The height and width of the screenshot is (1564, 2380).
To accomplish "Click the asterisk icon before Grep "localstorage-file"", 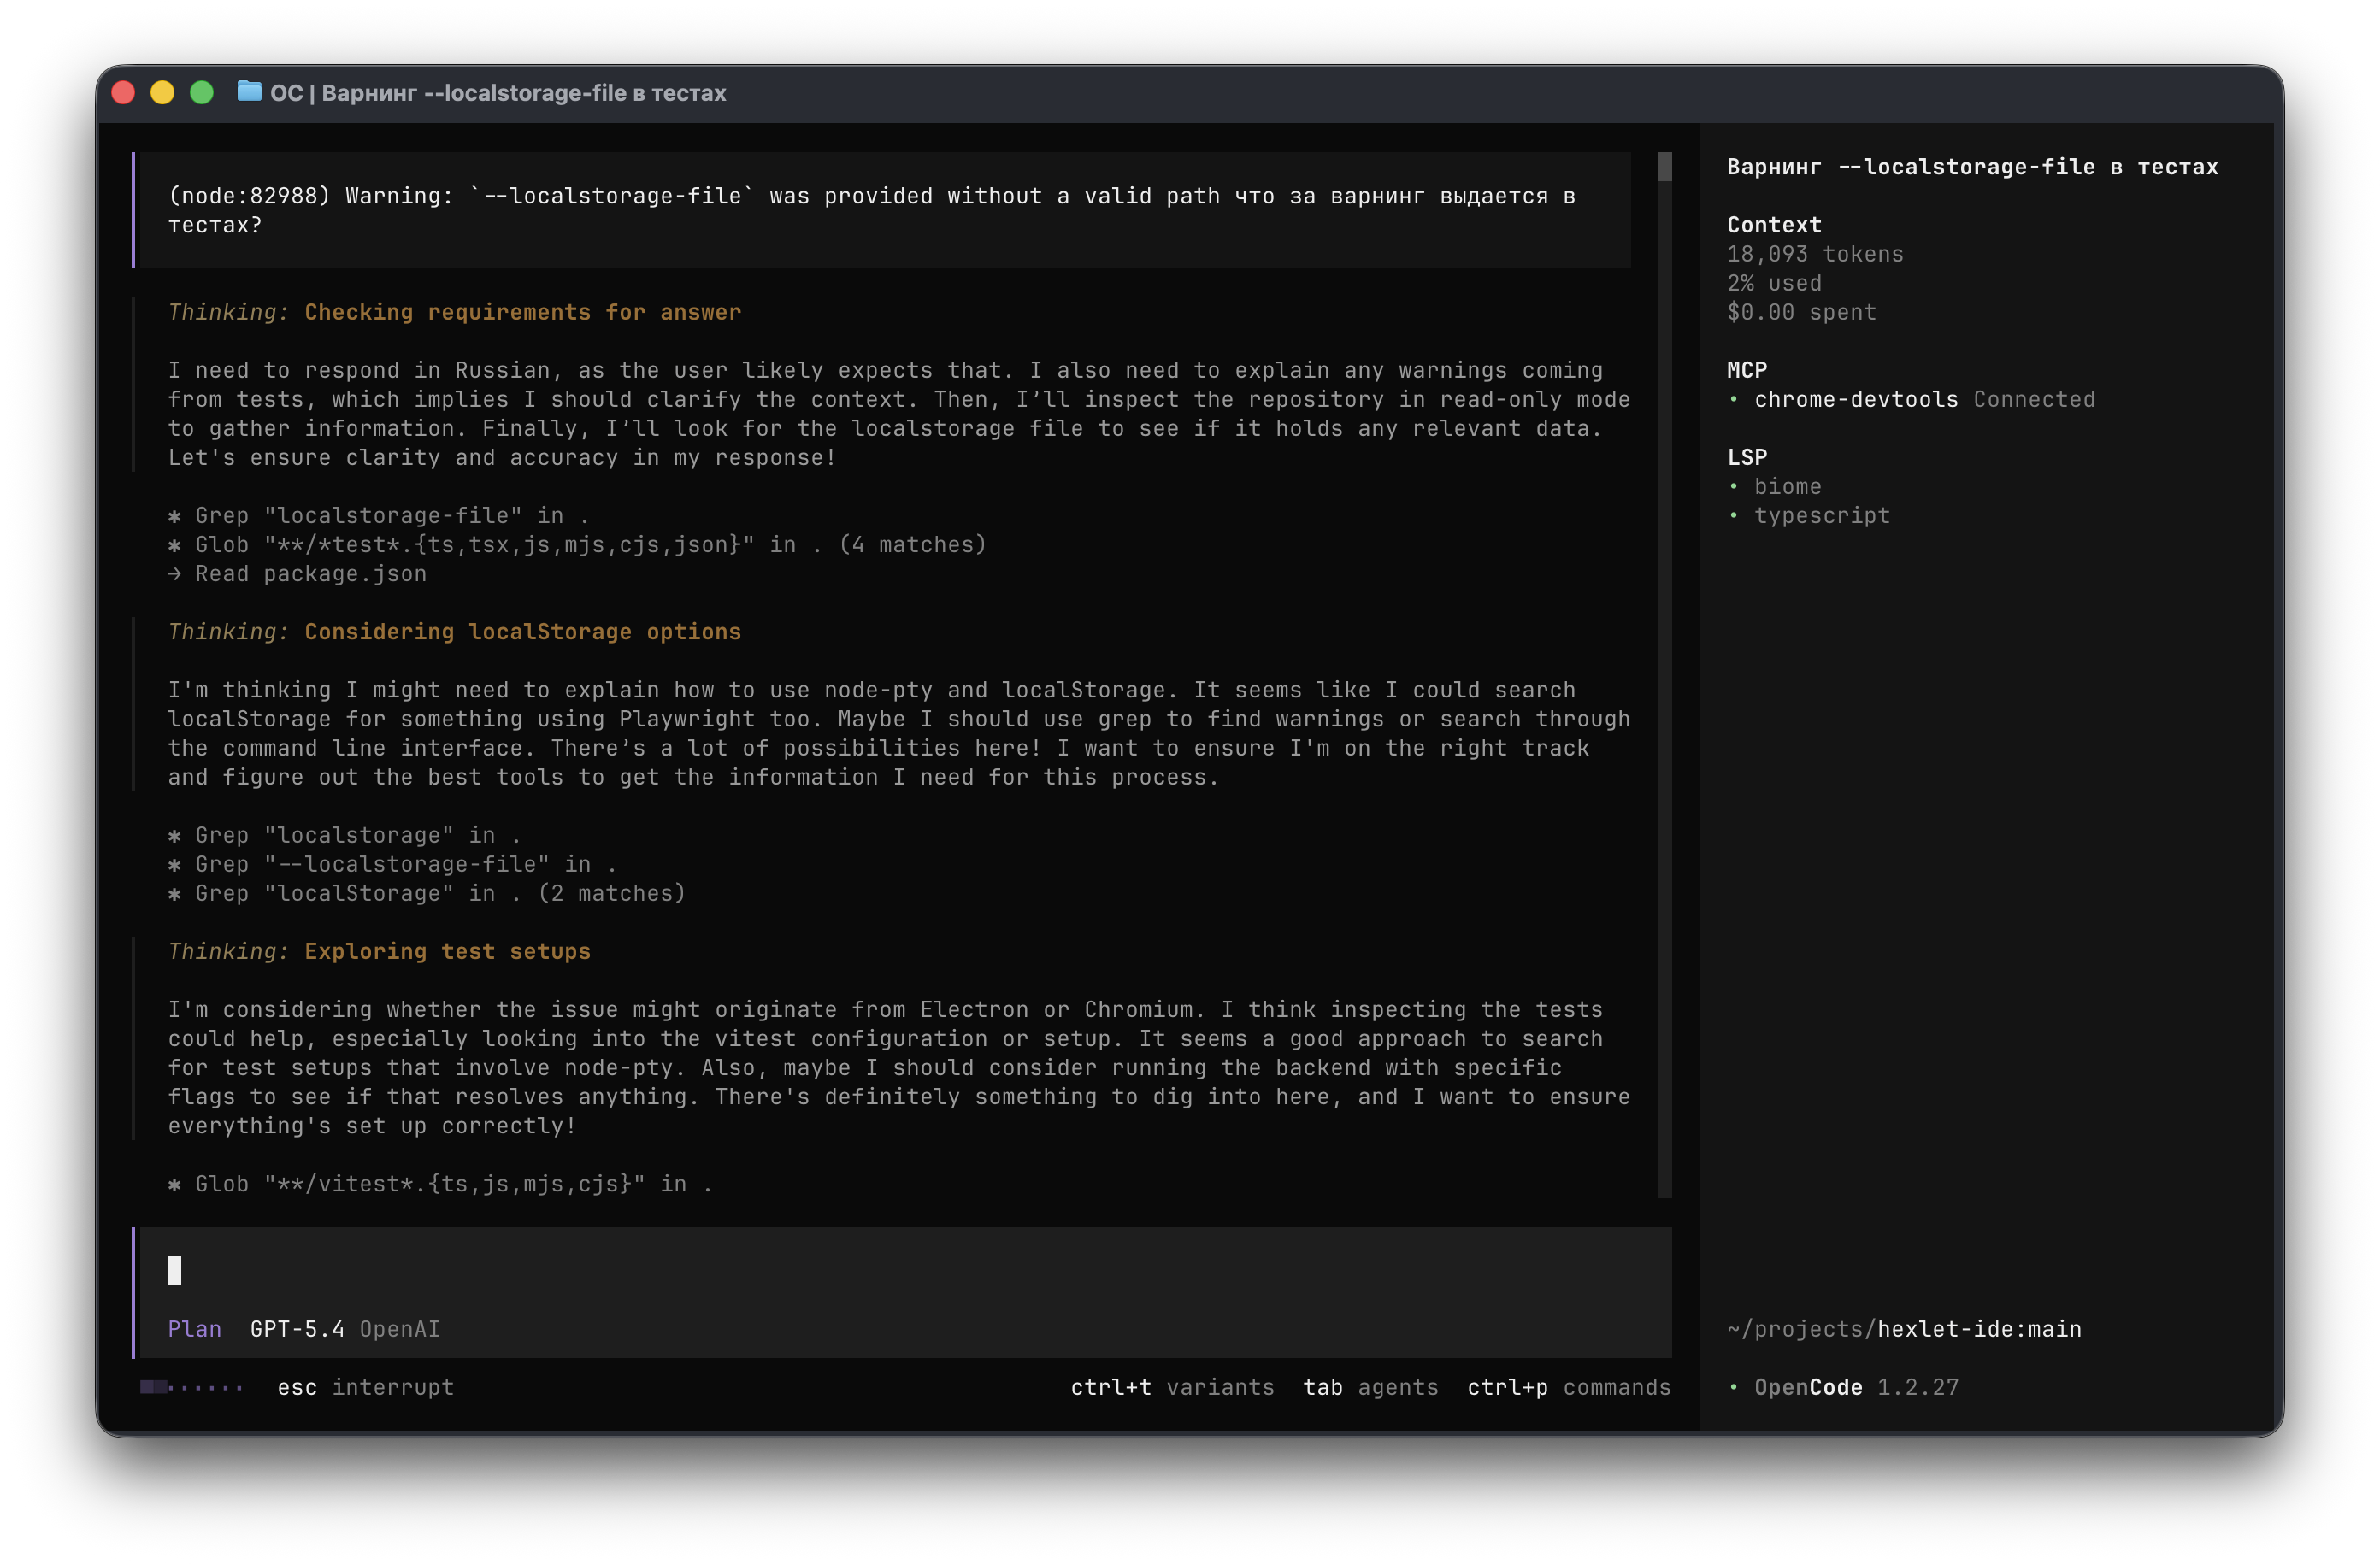I will point(176,515).
